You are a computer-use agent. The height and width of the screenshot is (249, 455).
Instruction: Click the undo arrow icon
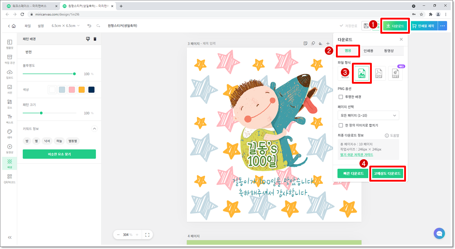(x=89, y=26)
